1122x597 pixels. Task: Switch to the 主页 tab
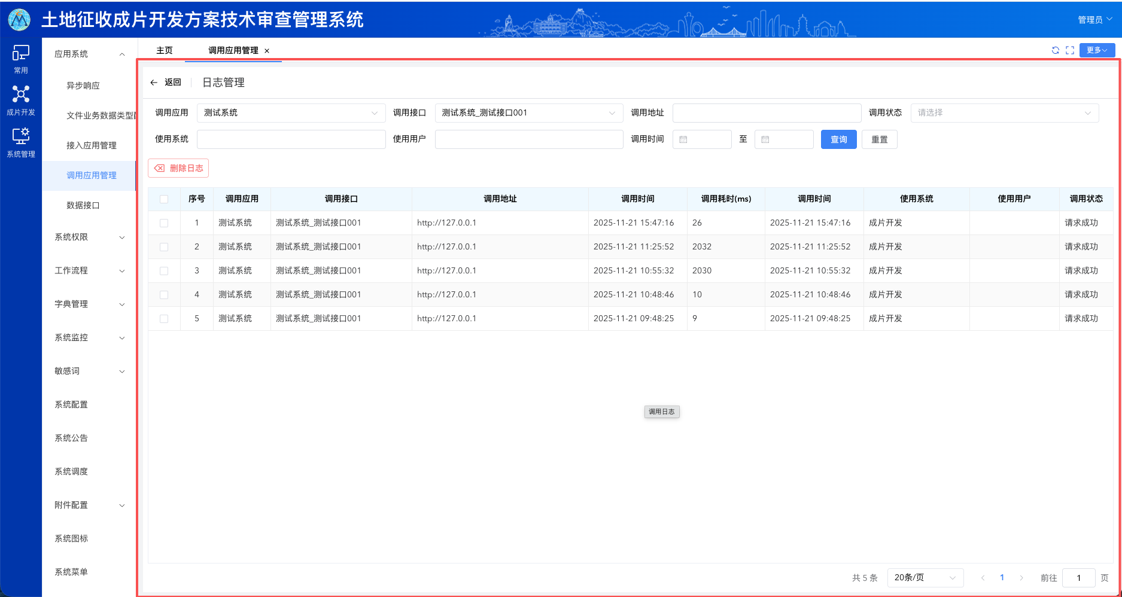(x=164, y=50)
